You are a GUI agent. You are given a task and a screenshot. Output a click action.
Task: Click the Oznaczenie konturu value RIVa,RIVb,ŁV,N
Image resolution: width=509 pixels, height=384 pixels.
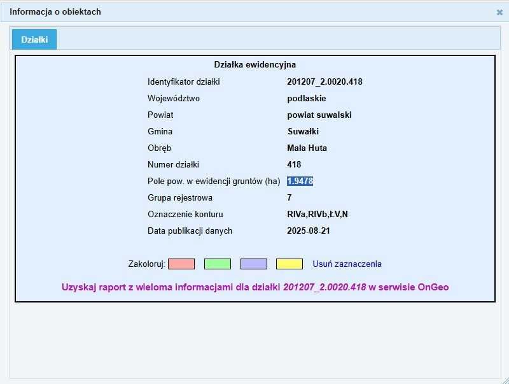click(x=321, y=214)
